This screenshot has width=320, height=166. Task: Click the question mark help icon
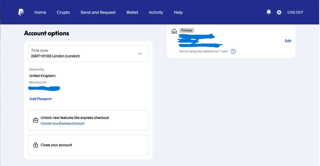pyautogui.click(x=233, y=51)
